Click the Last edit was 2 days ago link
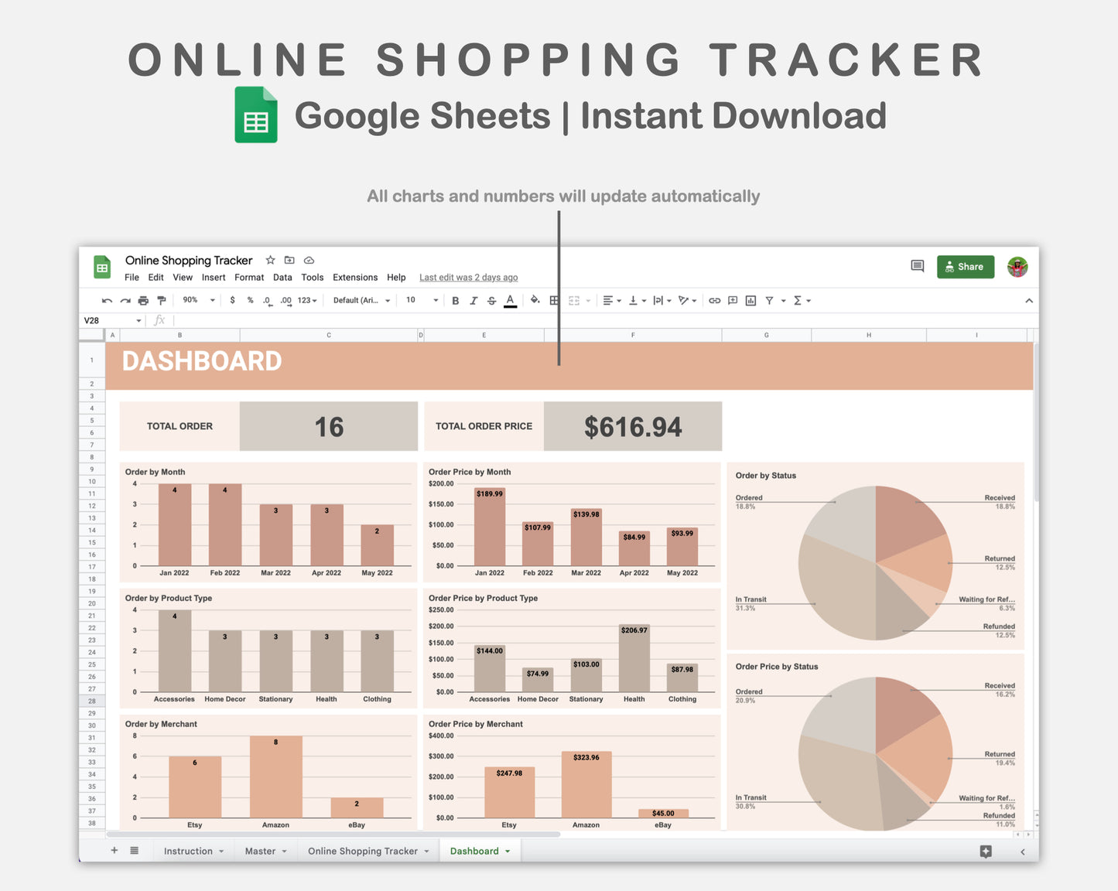The height and width of the screenshot is (891, 1118). (x=468, y=277)
